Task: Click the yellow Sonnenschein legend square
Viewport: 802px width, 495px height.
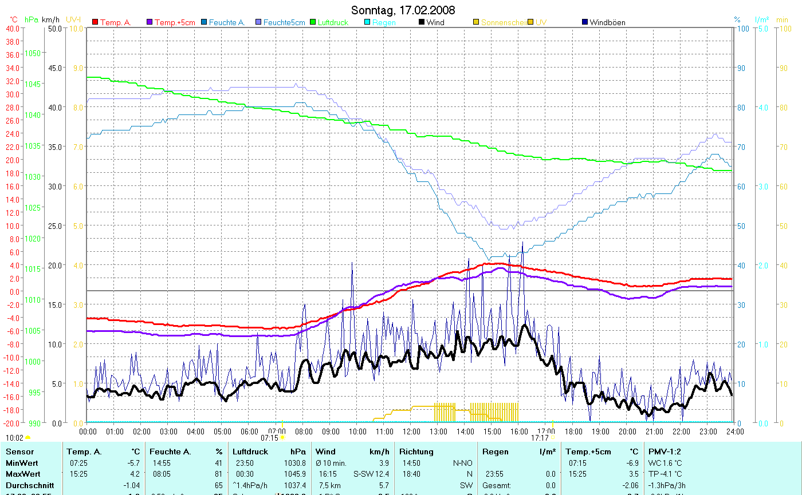Action: pos(476,22)
